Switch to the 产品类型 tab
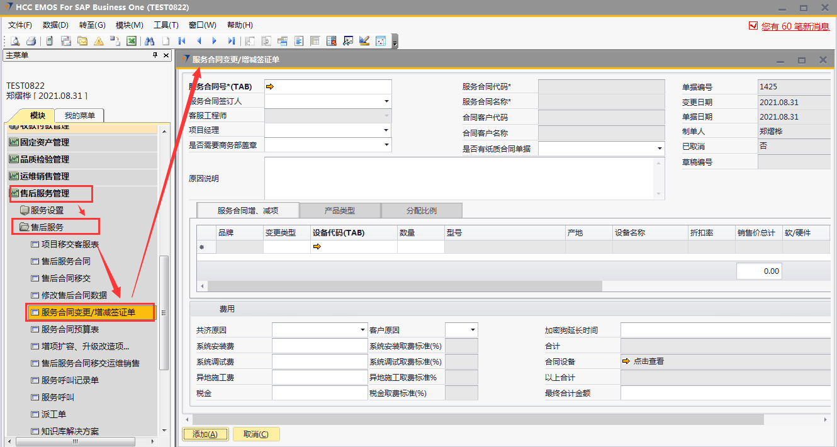 340,210
